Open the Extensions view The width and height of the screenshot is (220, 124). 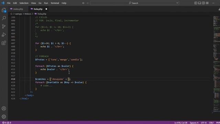pos(4,43)
